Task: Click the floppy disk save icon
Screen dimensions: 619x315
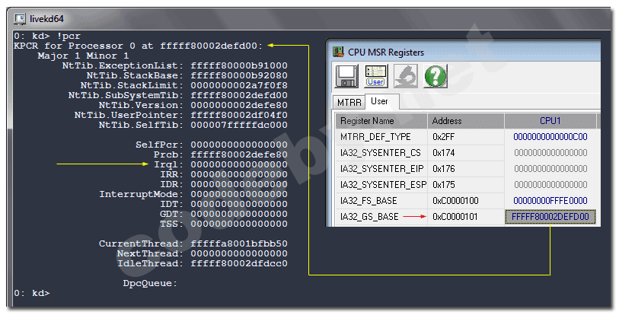Action: click(x=346, y=76)
